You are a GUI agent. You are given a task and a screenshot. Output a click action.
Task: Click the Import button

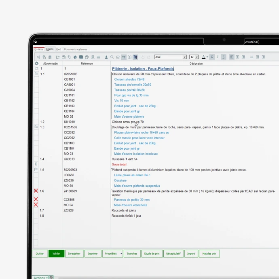191,254
